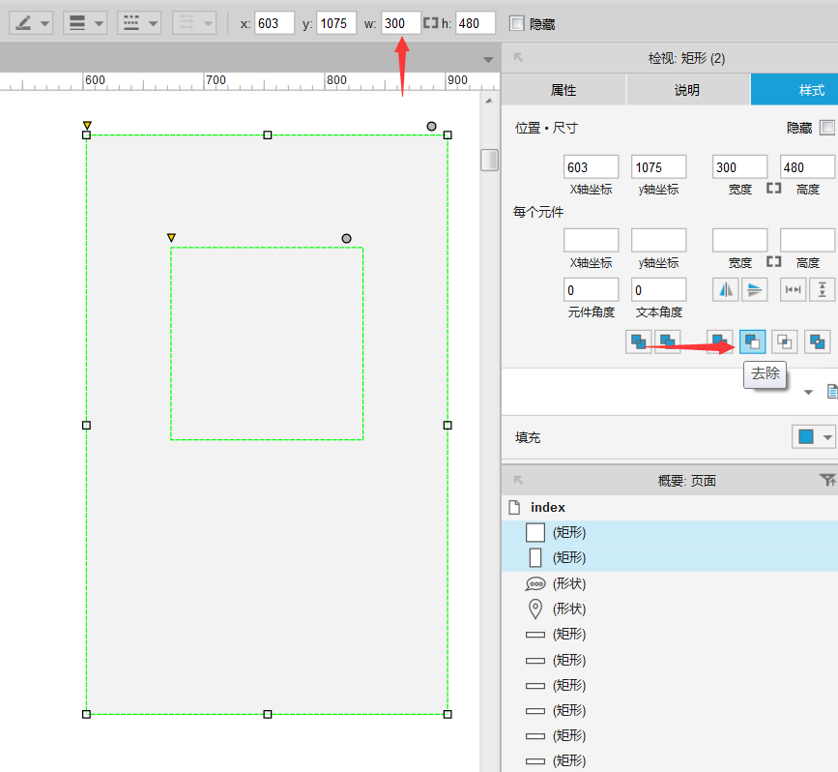Select the inner small rectangle on canvas
The image size is (838, 772).
click(x=267, y=343)
